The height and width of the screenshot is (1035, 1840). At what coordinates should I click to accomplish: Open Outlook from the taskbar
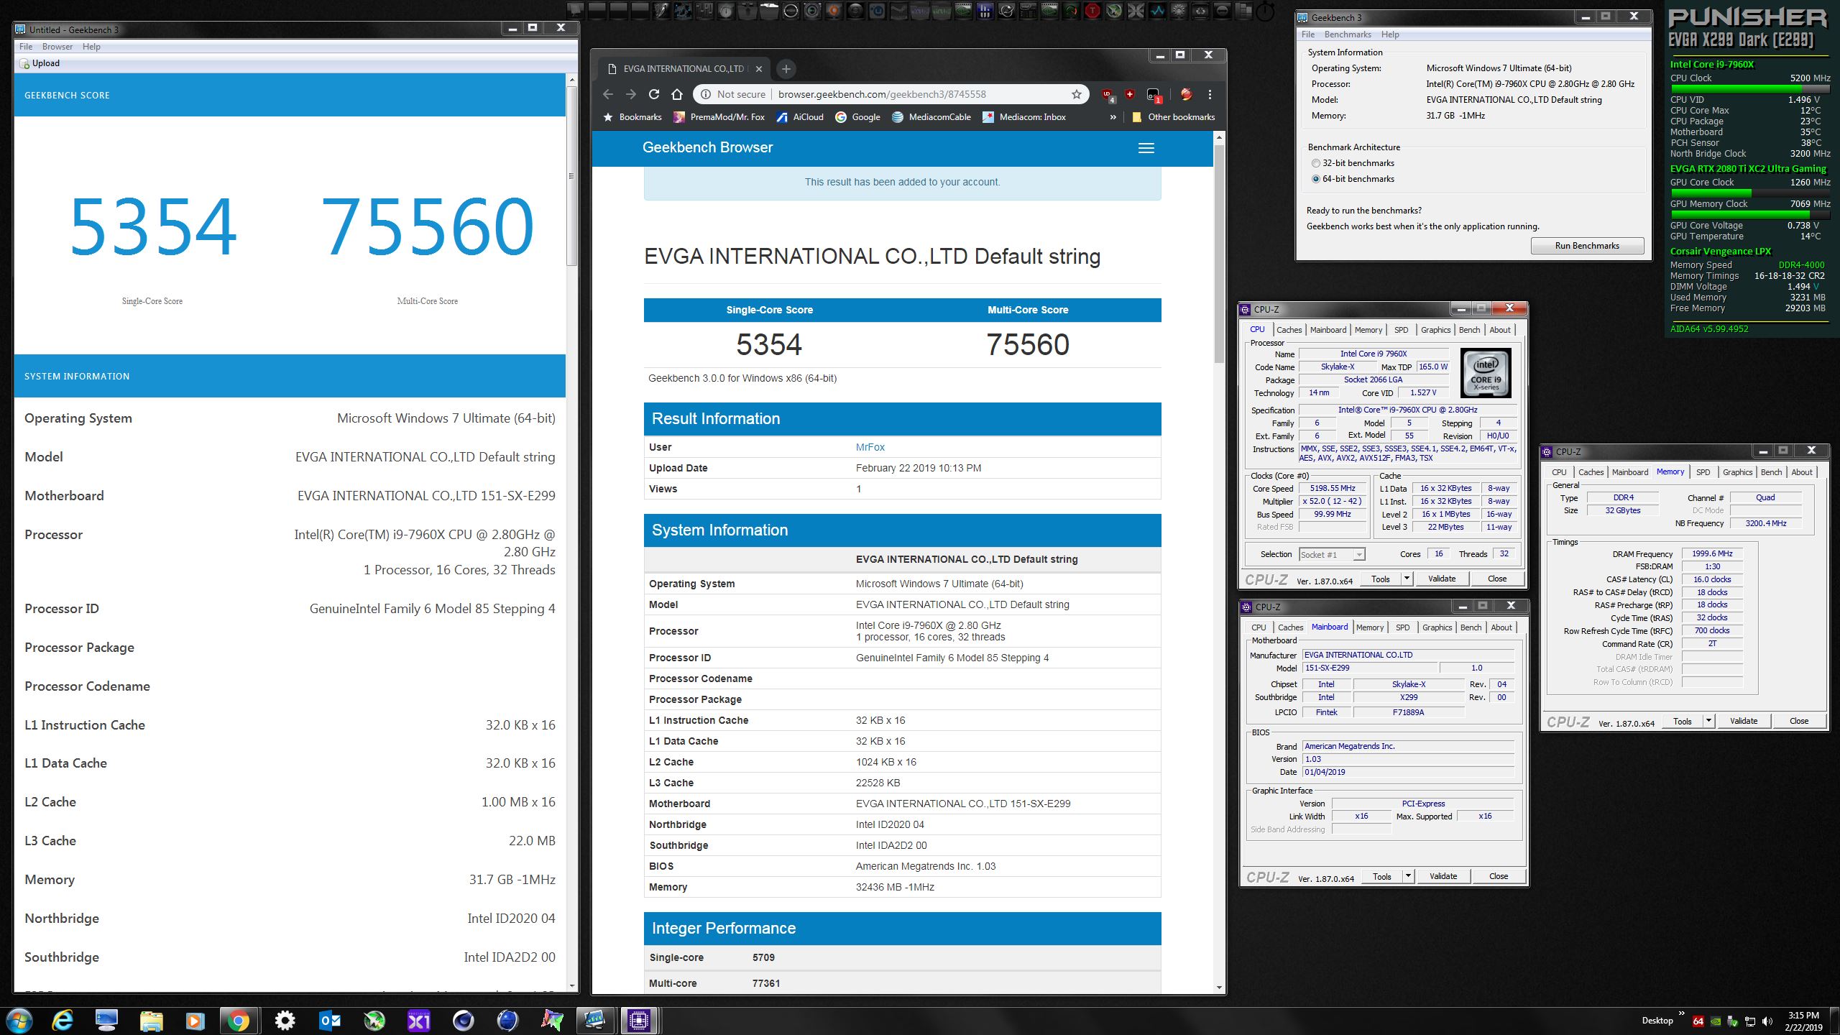[x=329, y=1020]
